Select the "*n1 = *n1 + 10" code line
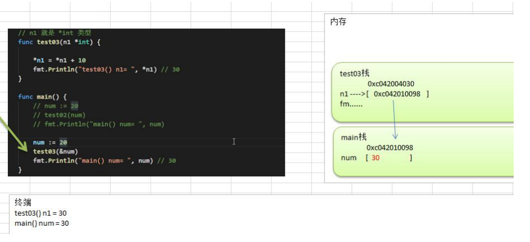The height and width of the screenshot is (242, 530). (x=60, y=61)
